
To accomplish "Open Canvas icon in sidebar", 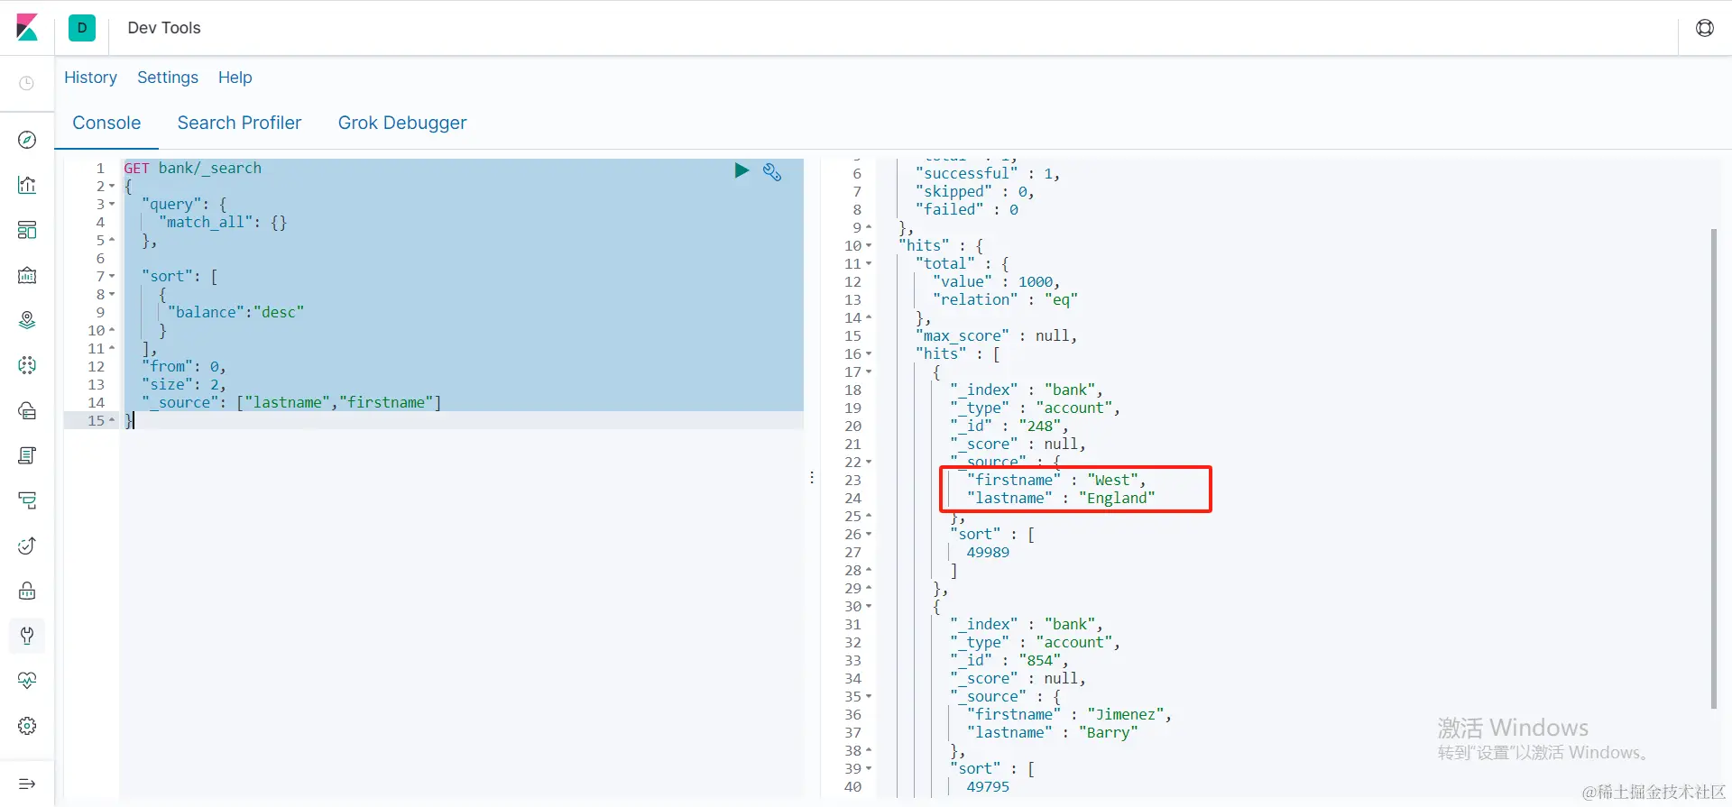I will click(x=27, y=275).
